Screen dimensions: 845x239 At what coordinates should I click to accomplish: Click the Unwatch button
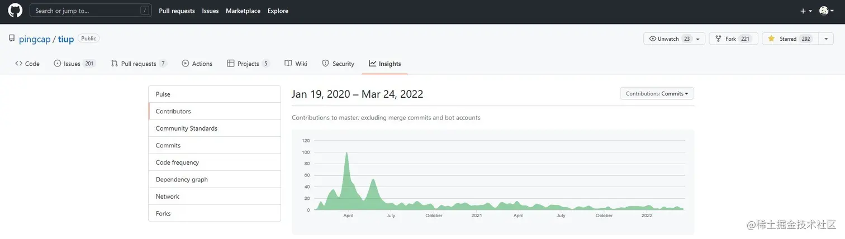pyautogui.click(x=664, y=39)
